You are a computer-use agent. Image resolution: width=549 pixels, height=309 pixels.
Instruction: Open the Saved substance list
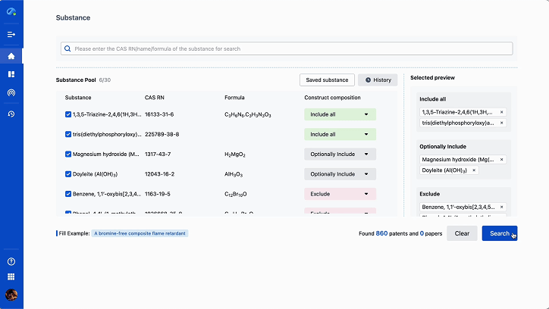tap(327, 80)
